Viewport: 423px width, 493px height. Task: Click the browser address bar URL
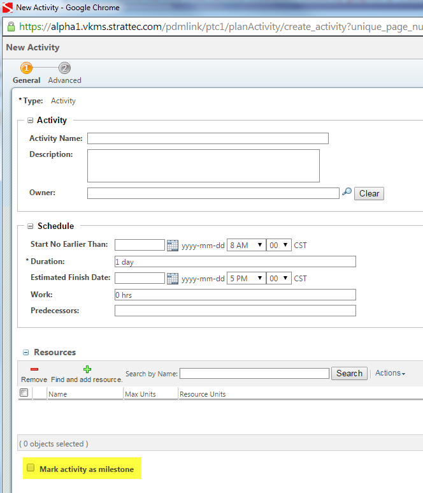click(221, 27)
